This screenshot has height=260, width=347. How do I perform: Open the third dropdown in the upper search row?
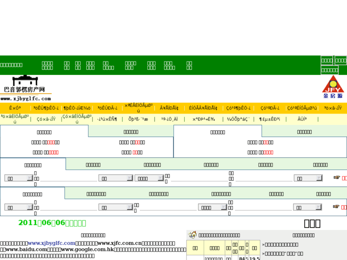[x=149, y=178]
